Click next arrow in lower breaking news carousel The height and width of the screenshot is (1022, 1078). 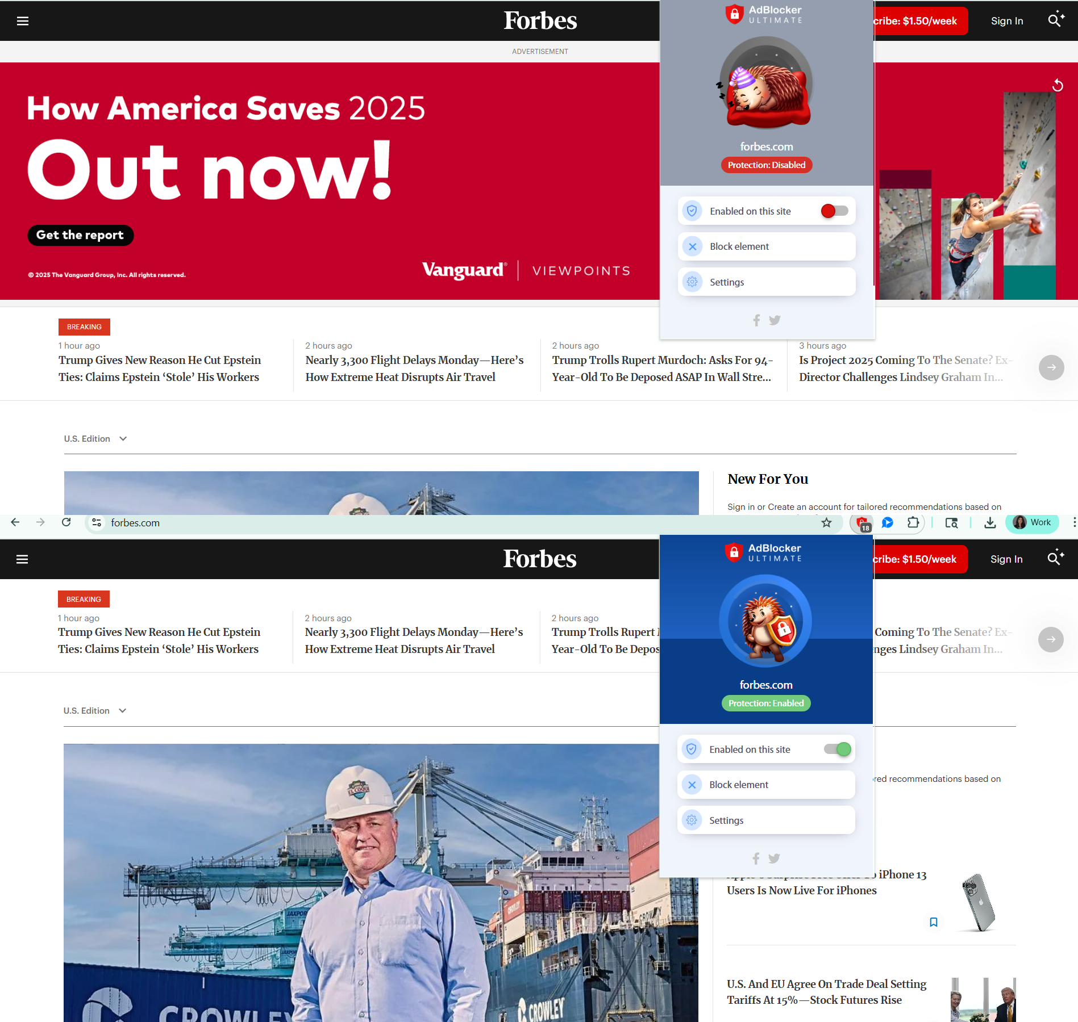(x=1051, y=639)
